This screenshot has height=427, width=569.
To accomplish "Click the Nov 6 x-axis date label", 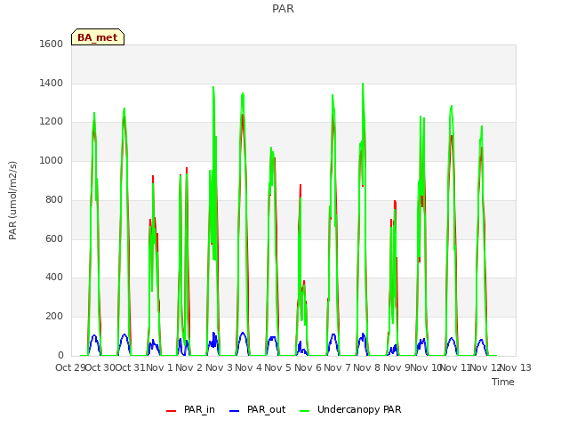I will pos(308,367).
